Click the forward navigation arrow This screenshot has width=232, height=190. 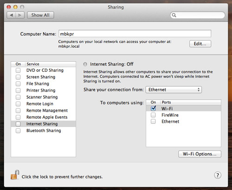pos(20,15)
